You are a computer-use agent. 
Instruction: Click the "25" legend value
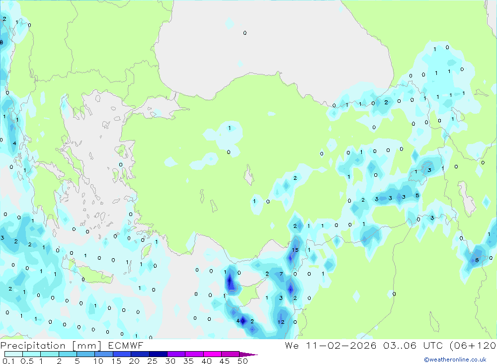click(152, 361)
